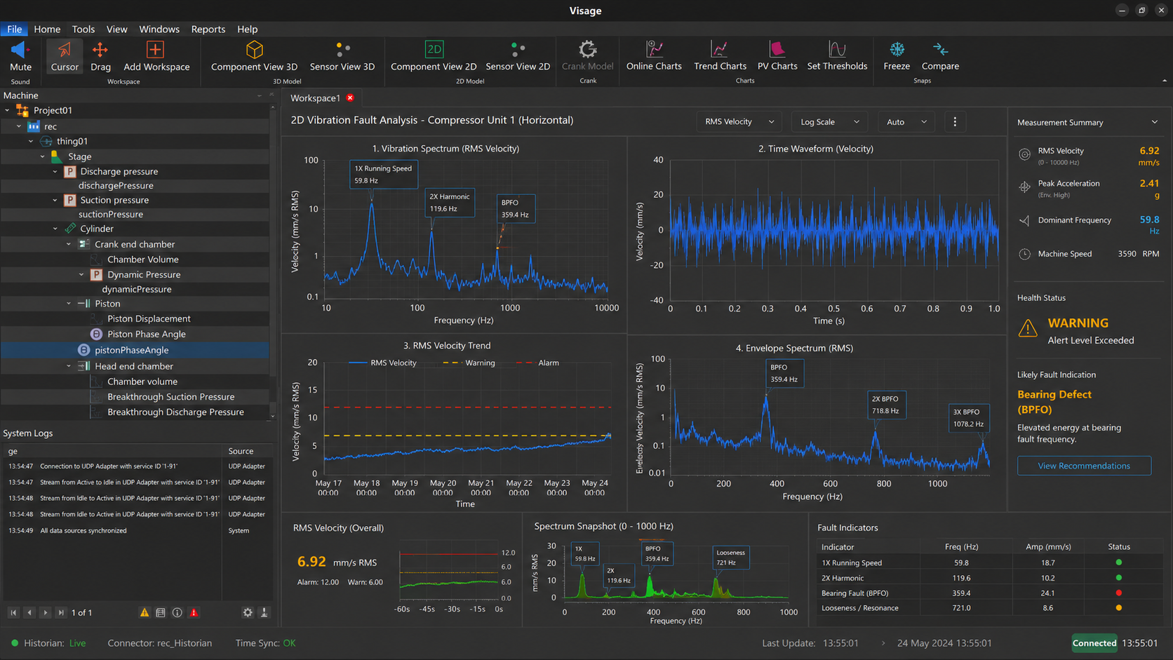Go to last log page
Viewport: 1173px width, 660px height.
coord(62,612)
